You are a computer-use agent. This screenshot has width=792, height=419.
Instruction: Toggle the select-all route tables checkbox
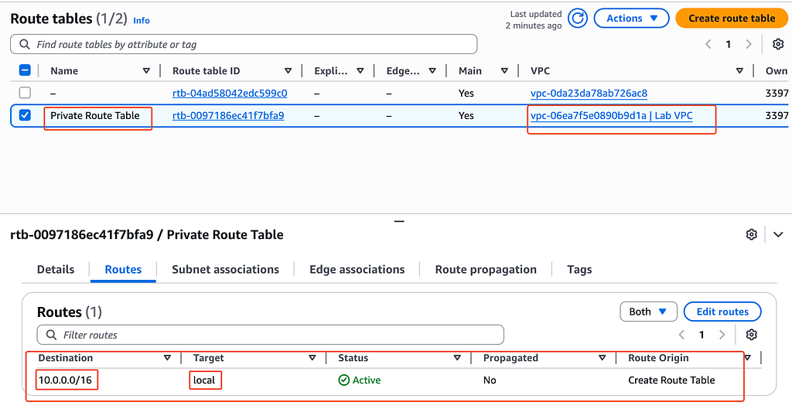click(x=25, y=70)
